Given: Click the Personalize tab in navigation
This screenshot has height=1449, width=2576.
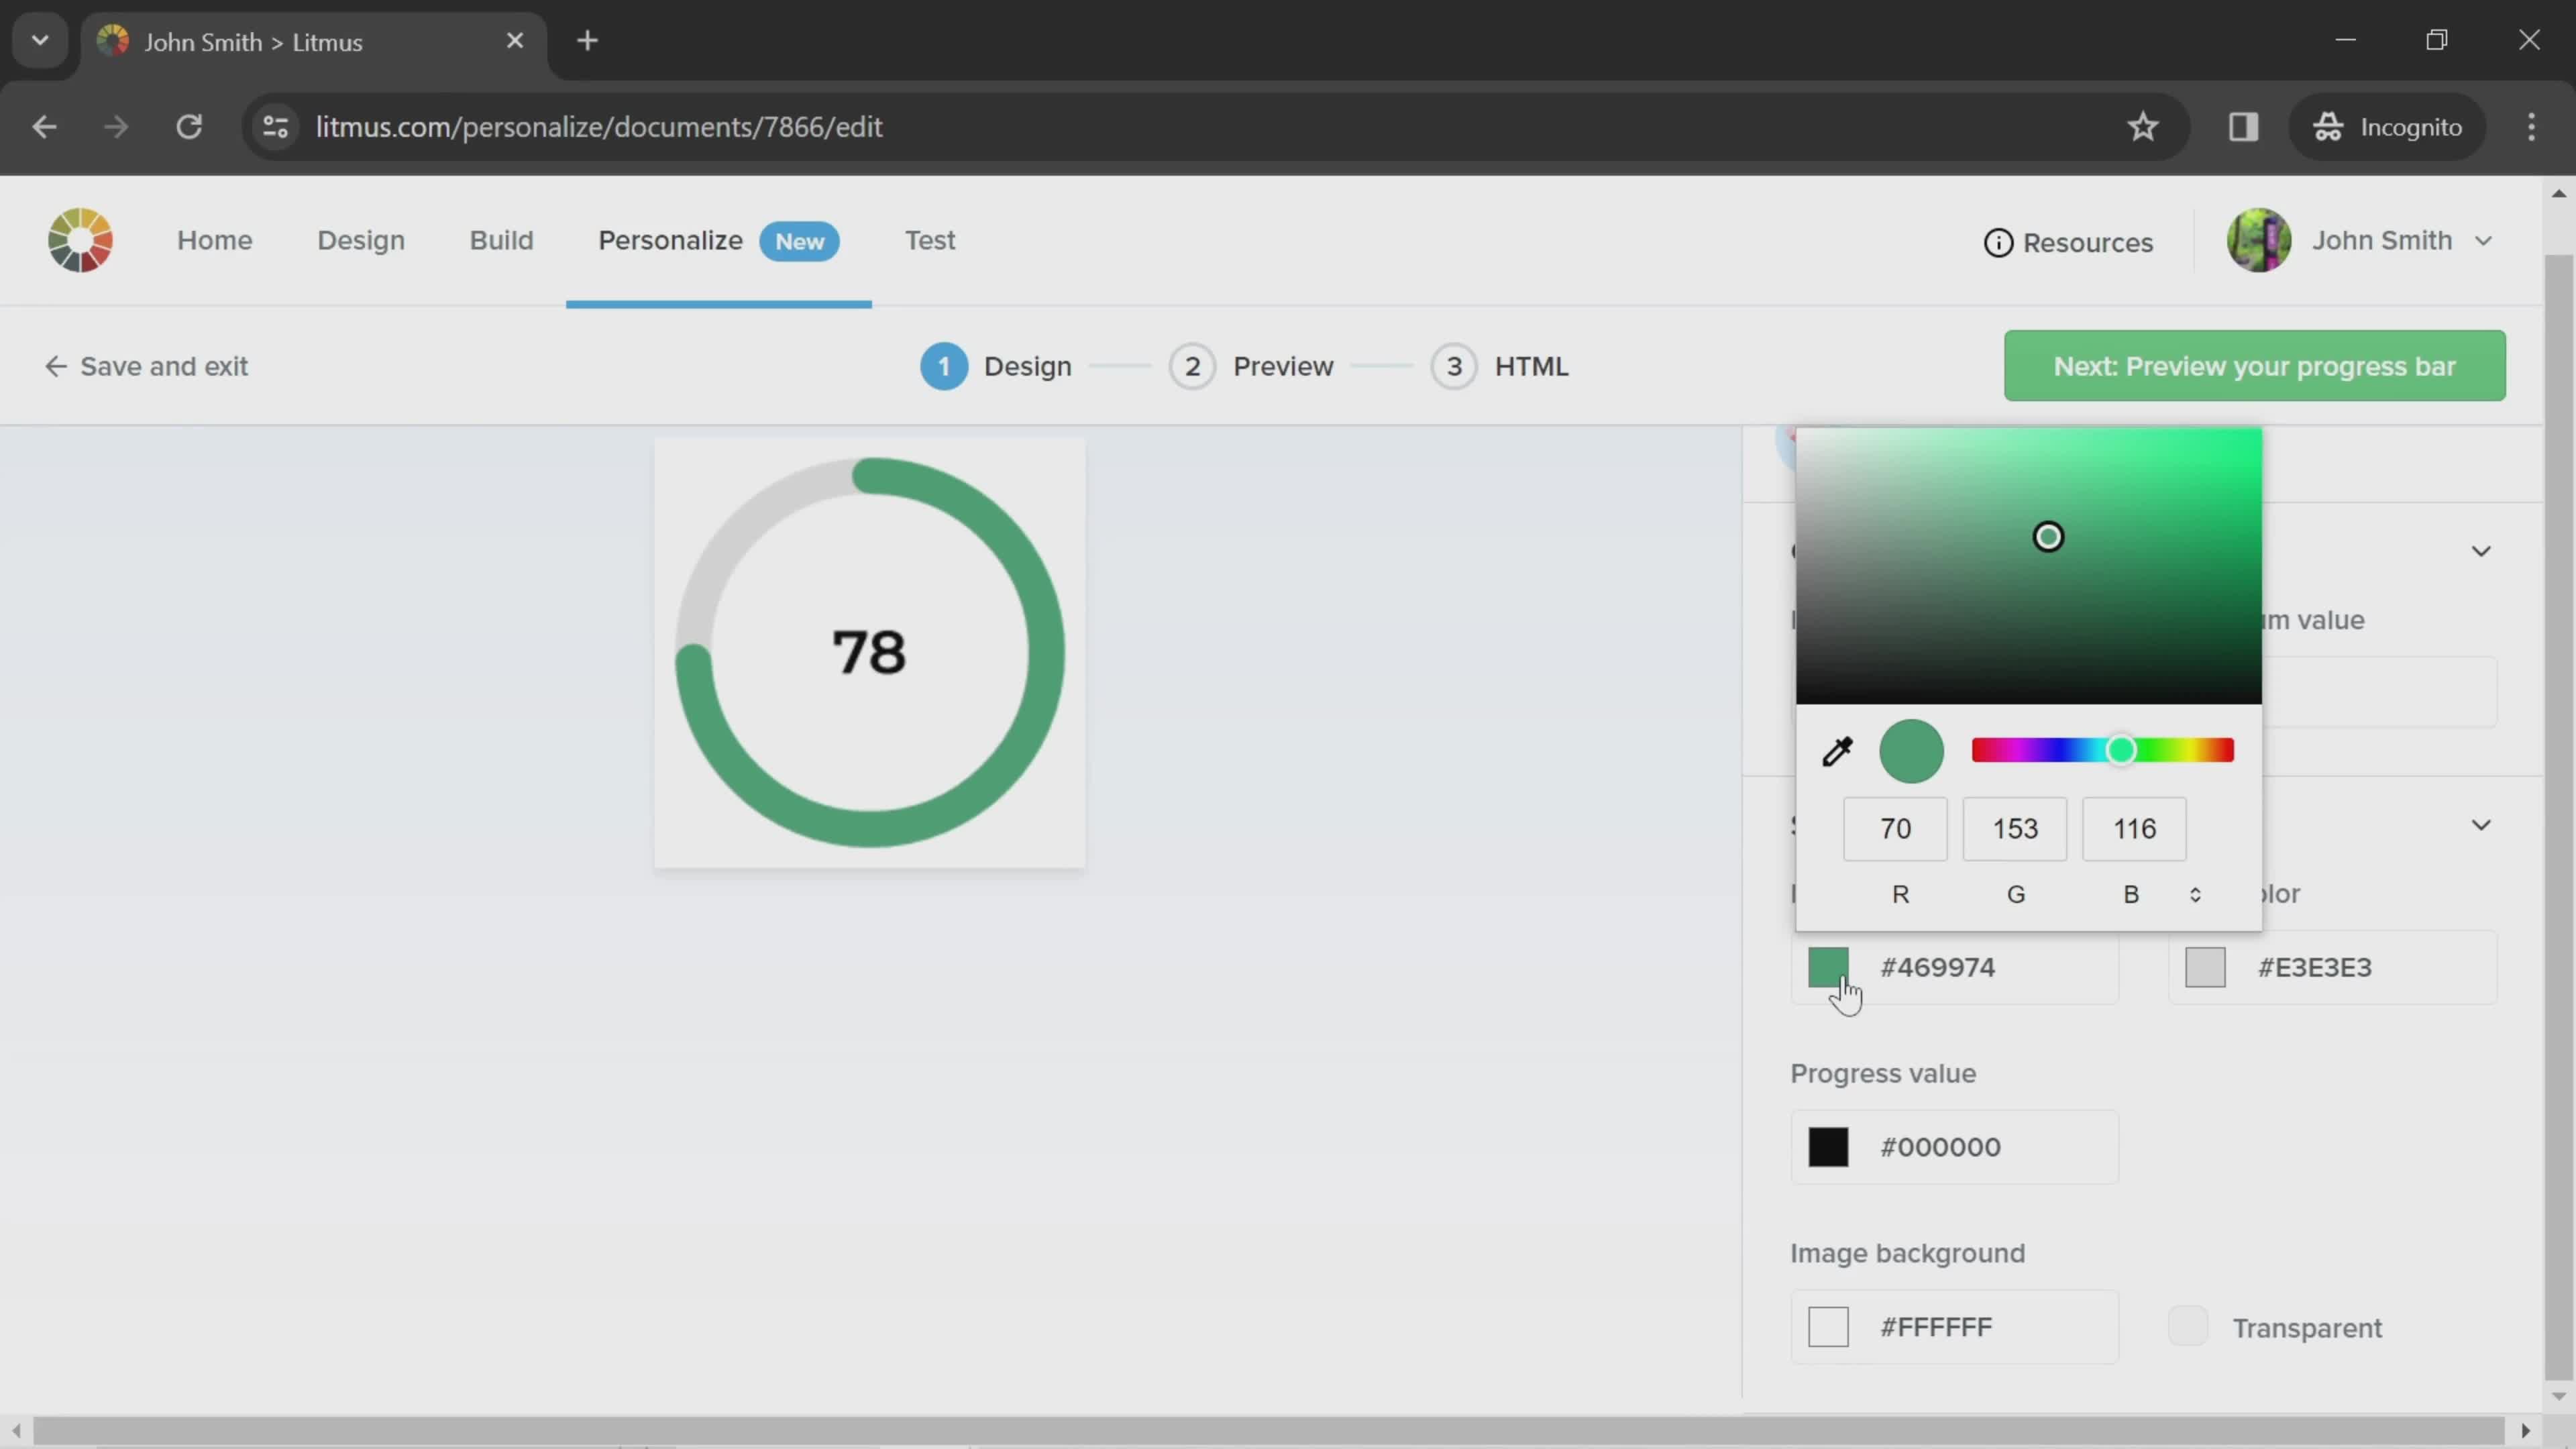Looking at the screenshot, I should pos(672,239).
